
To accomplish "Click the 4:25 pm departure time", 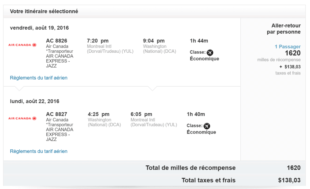I will pyautogui.click(x=98, y=114).
